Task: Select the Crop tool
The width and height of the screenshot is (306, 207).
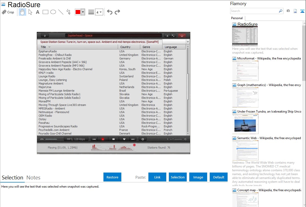Action: (x=8, y=12)
